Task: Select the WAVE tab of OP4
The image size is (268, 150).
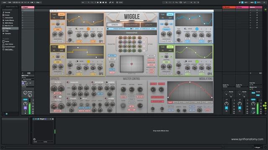Action: coord(170,47)
